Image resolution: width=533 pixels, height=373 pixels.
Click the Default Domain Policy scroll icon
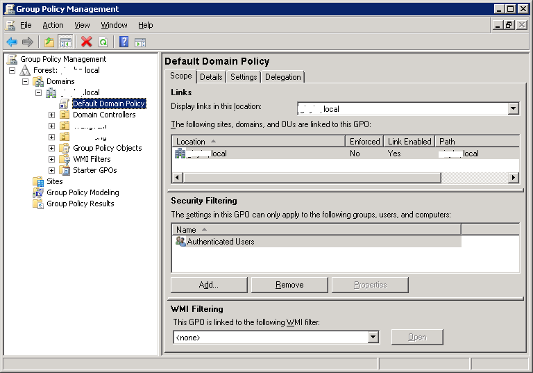click(65, 103)
